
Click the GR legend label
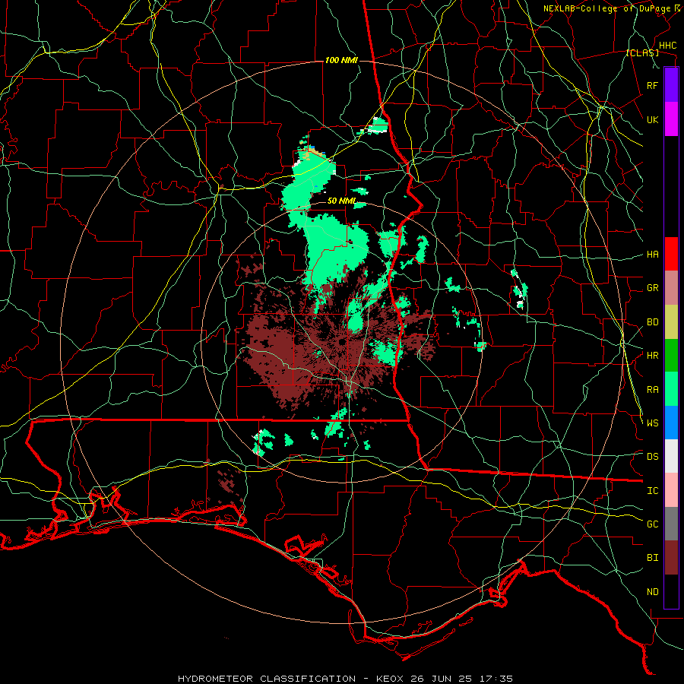[x=652, y=288]
